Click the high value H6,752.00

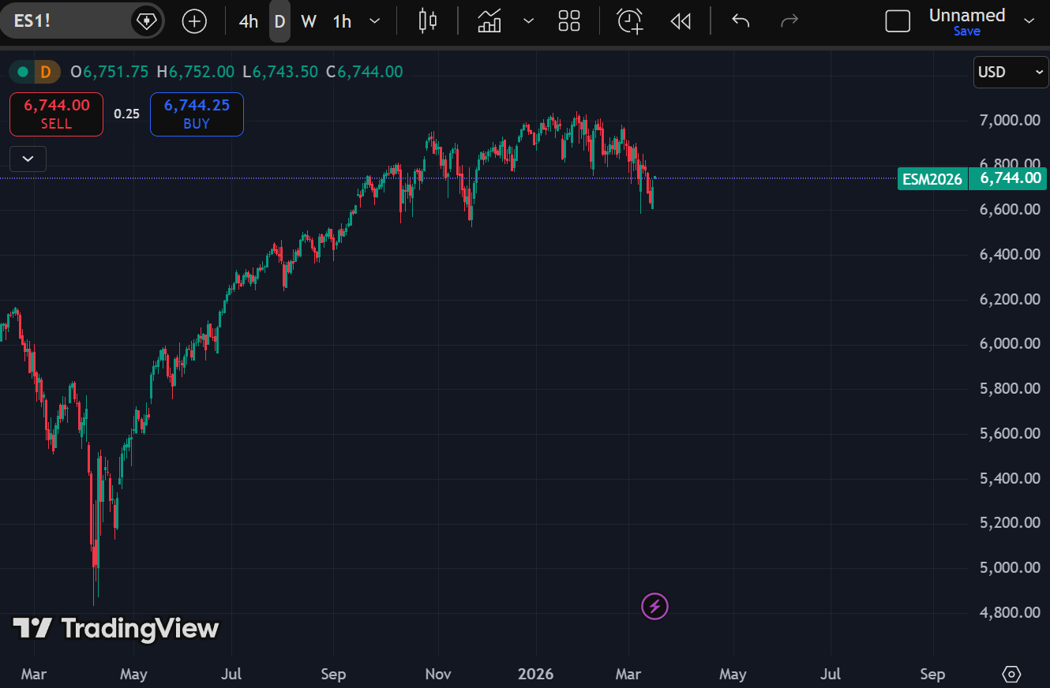tap(196, 72)
